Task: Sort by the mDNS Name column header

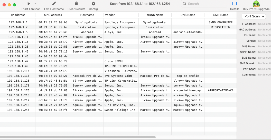Action: tap(155, 15)
